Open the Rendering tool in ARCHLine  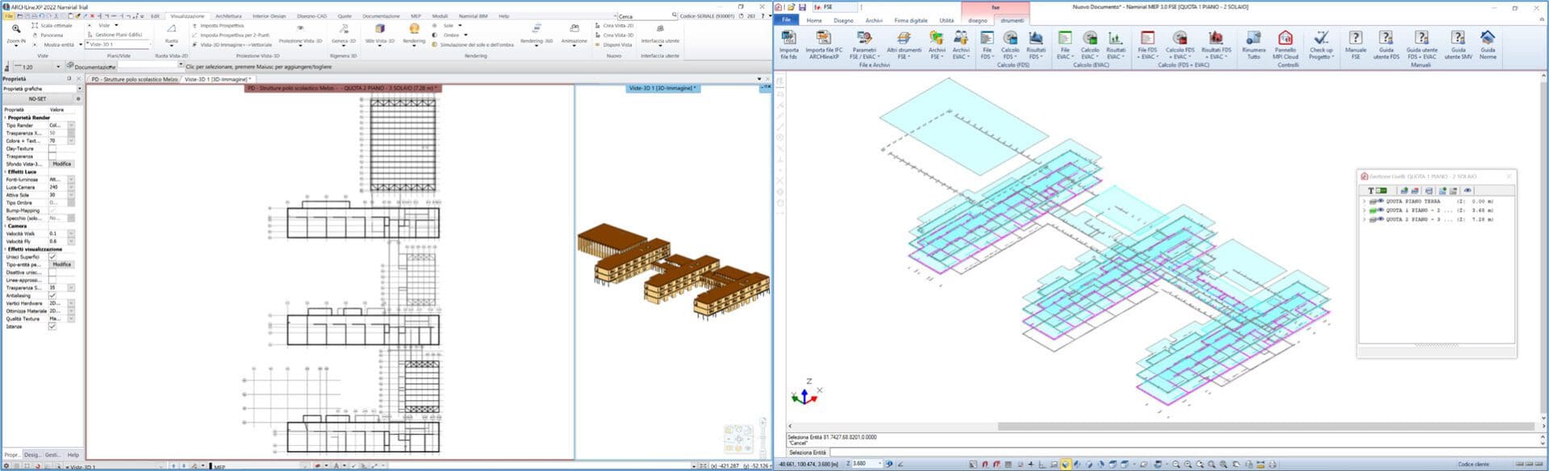point(414,29)
